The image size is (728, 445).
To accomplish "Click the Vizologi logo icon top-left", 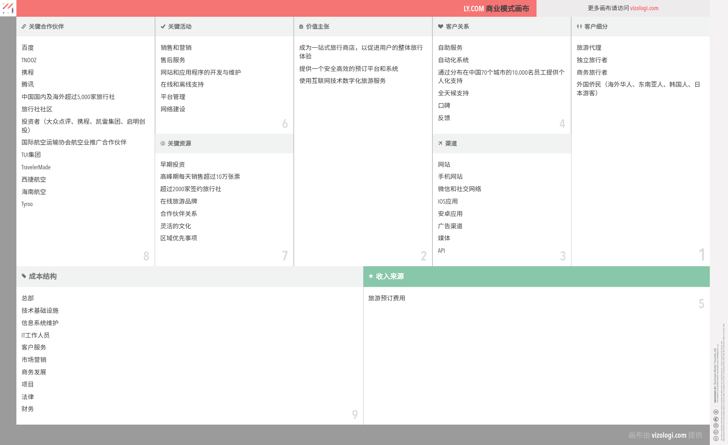I will [x=8, y=8].
